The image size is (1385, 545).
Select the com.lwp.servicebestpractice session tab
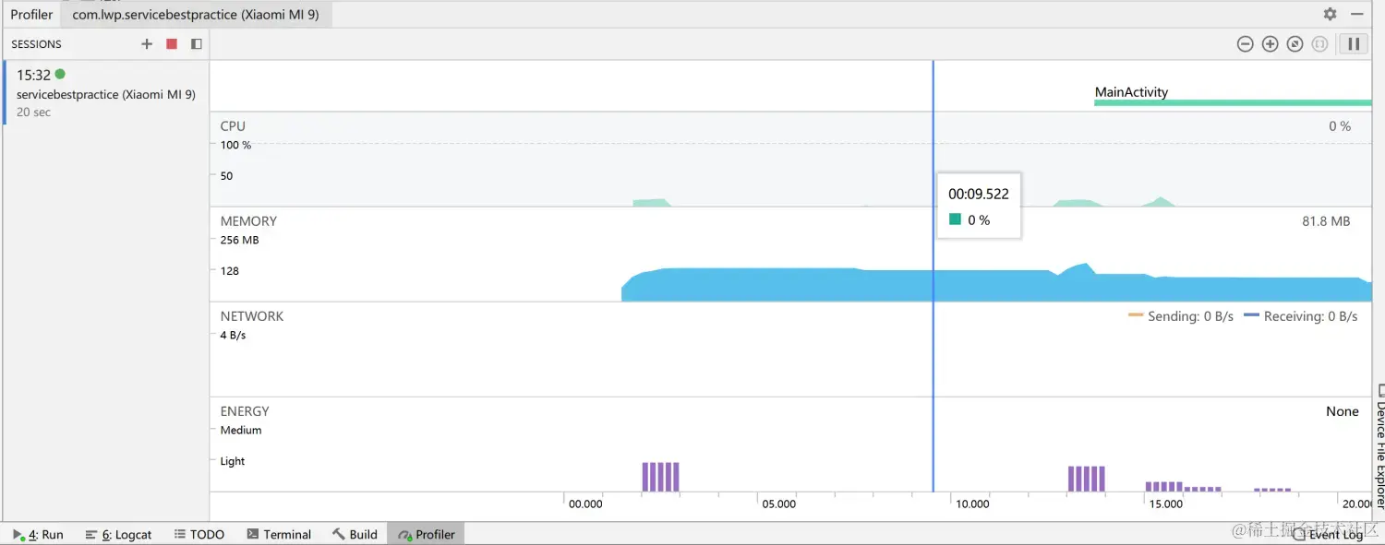(196, 14)
